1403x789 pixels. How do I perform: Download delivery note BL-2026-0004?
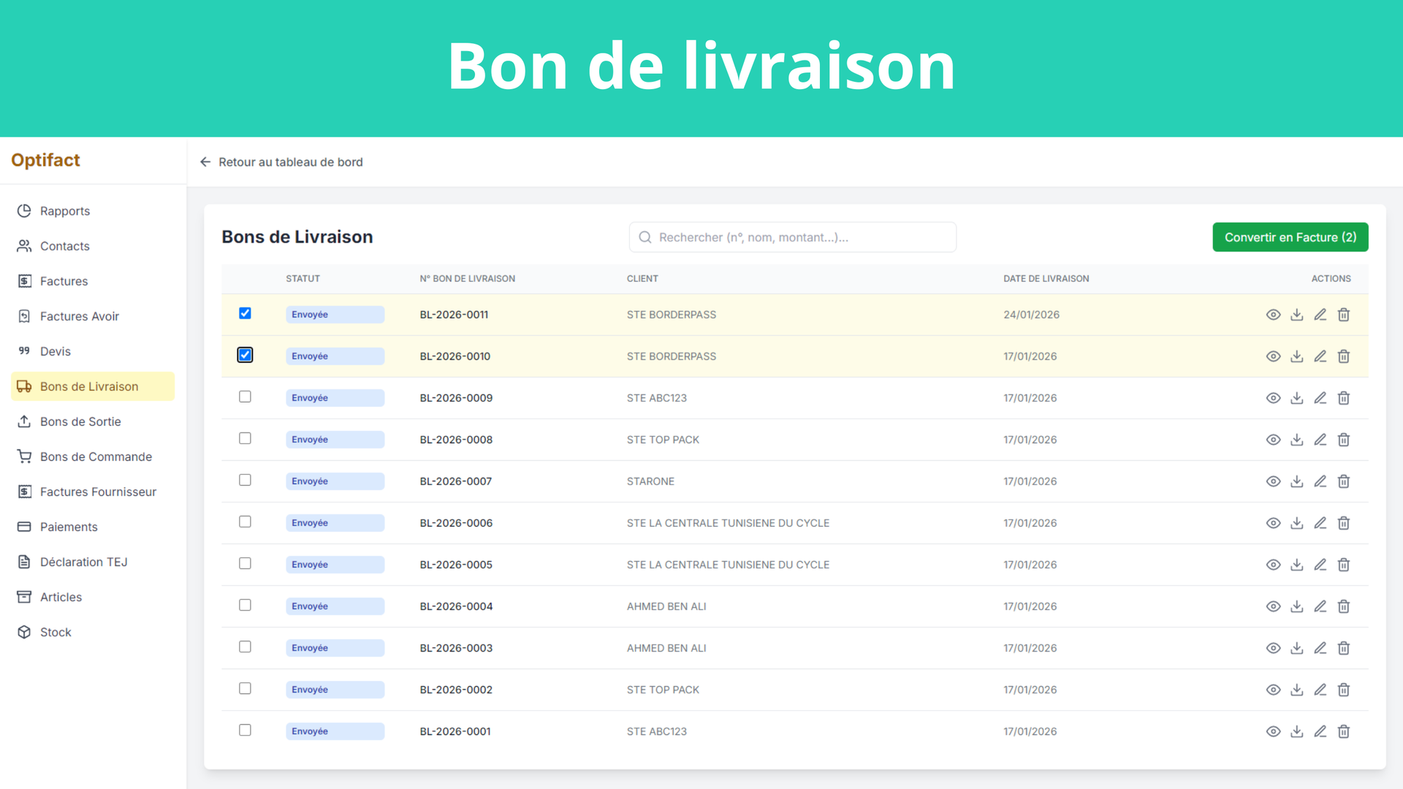pyautogui.click(x=1296, y=606)
